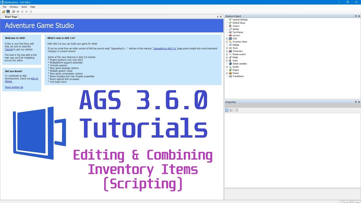Click the Scripts scroll icon
The width and height of the screenshot is (361, 203).
[x=230, y=67]
